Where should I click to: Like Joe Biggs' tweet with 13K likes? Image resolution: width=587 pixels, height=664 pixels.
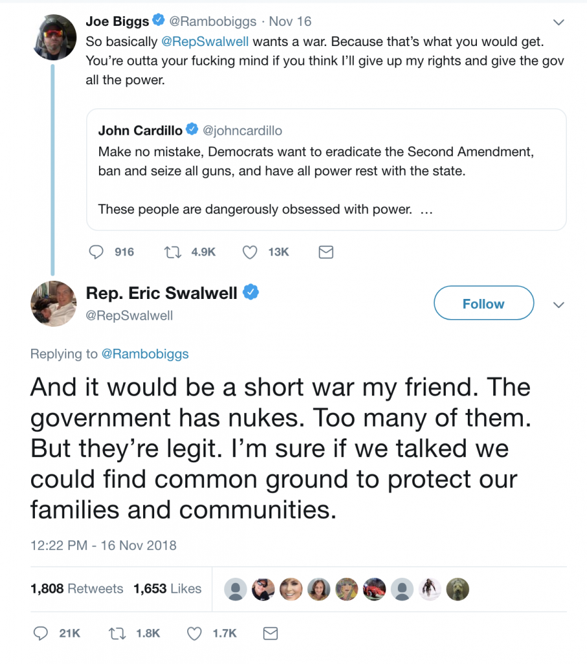click(x=249, y=252)
